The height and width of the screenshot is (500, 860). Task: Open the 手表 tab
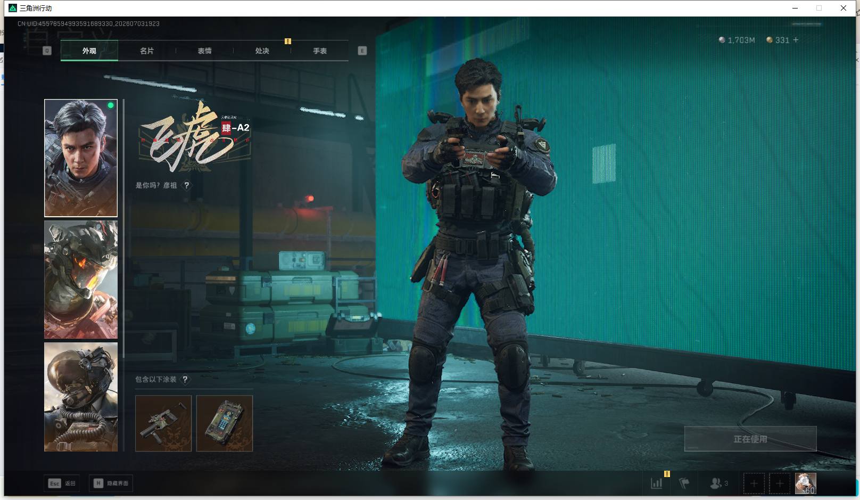tap(320, 51)
